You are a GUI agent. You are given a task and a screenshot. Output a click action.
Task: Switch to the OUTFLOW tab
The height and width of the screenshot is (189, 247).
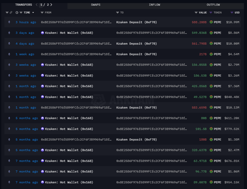(x=213, y=5)
